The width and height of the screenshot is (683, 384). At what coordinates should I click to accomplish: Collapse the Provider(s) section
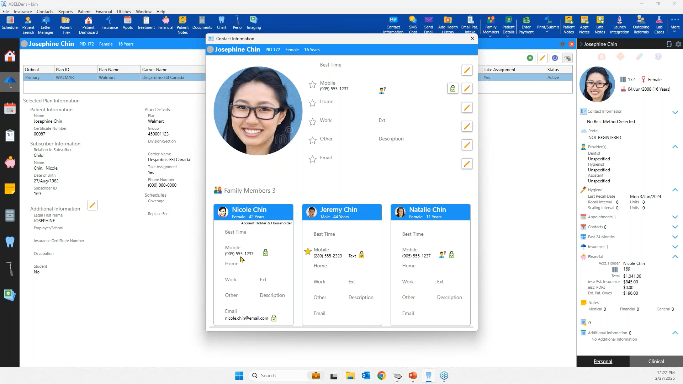(x=675, y=146)
